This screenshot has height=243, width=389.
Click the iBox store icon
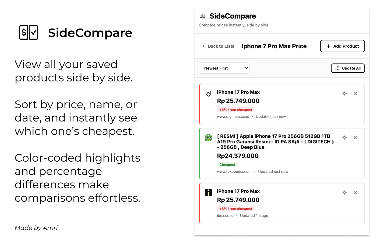208,193
